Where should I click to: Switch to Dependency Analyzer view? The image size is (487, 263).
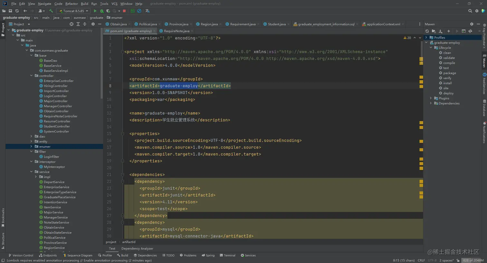[137, 249]
